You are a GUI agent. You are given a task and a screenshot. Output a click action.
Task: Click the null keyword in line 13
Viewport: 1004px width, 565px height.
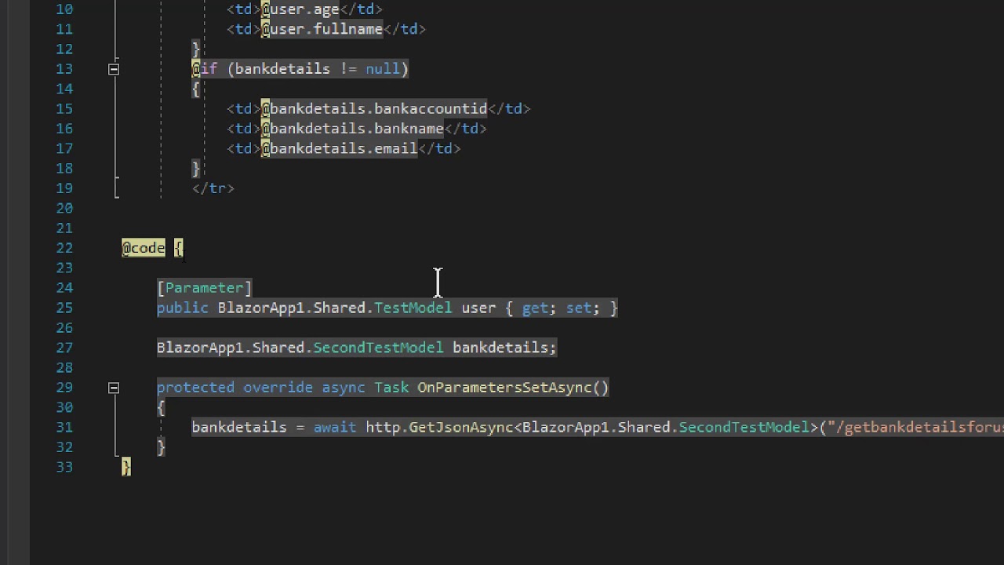point(383,69)
